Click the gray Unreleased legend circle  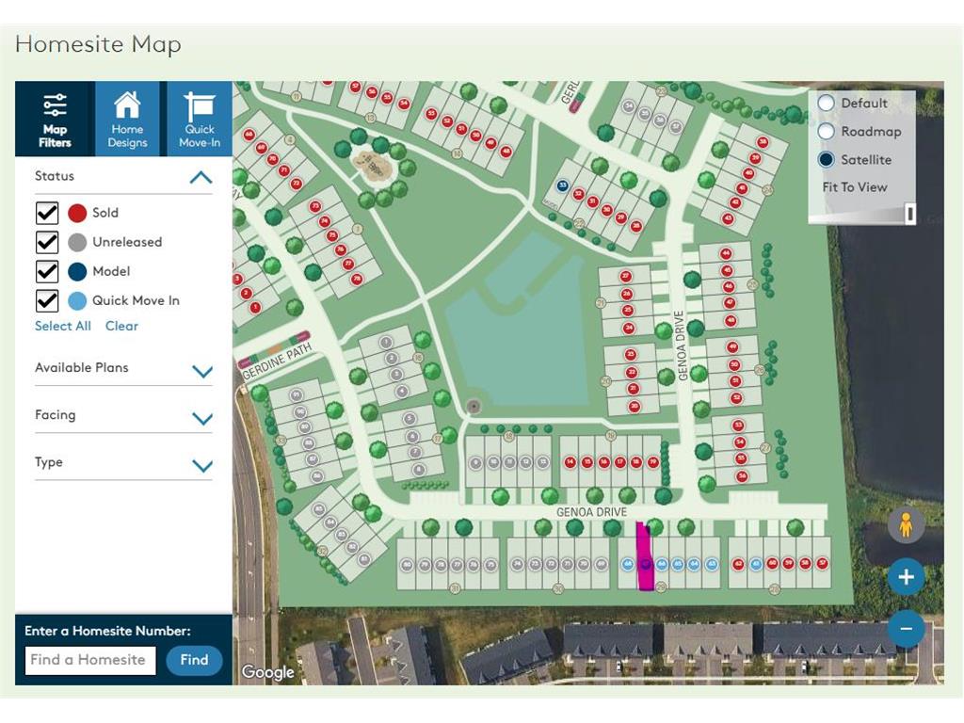[x=77, y=242]
